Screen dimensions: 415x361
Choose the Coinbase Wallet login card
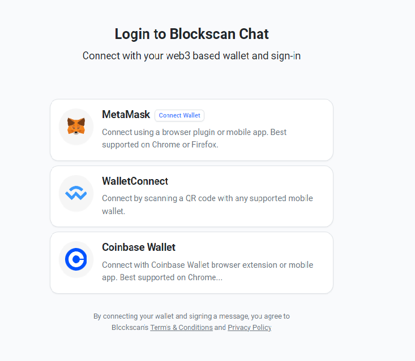pos(191,263)
